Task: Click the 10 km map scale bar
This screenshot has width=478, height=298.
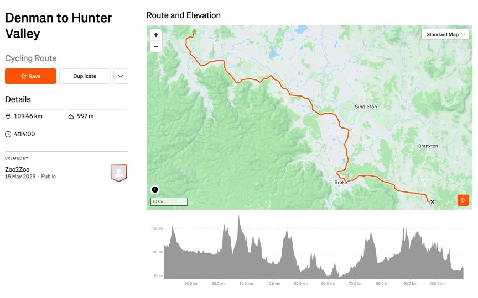Action: [169, 201]
